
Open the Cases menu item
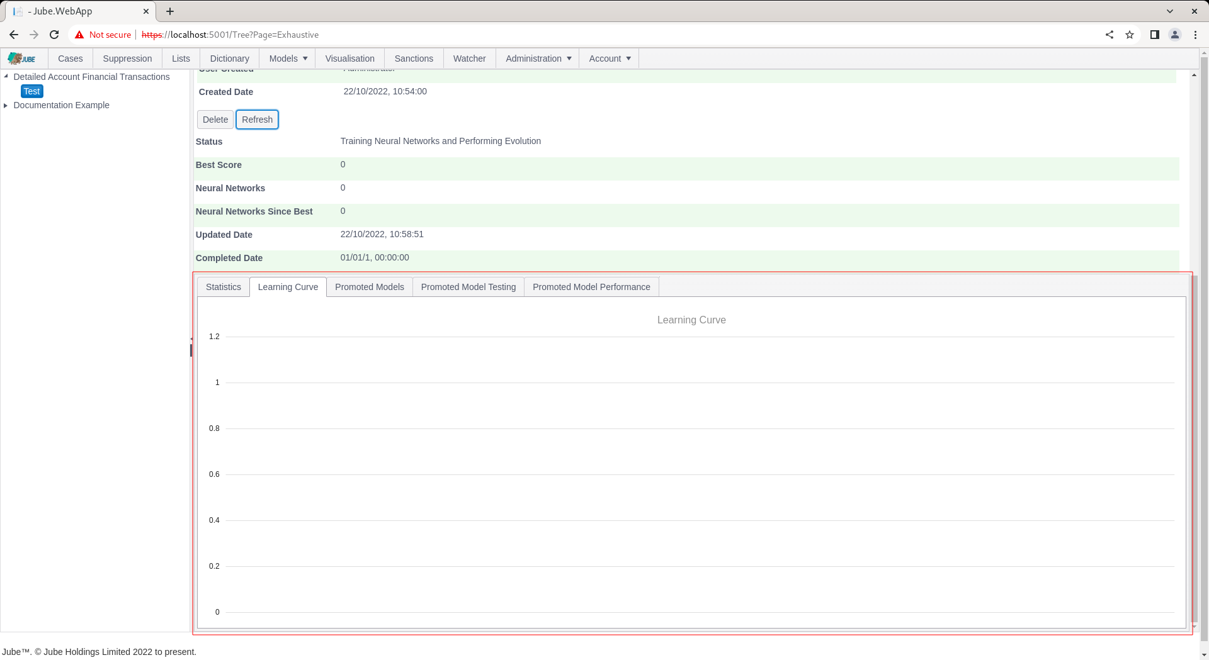point(70,59)
